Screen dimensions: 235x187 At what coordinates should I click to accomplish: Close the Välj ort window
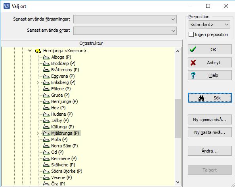226,6
